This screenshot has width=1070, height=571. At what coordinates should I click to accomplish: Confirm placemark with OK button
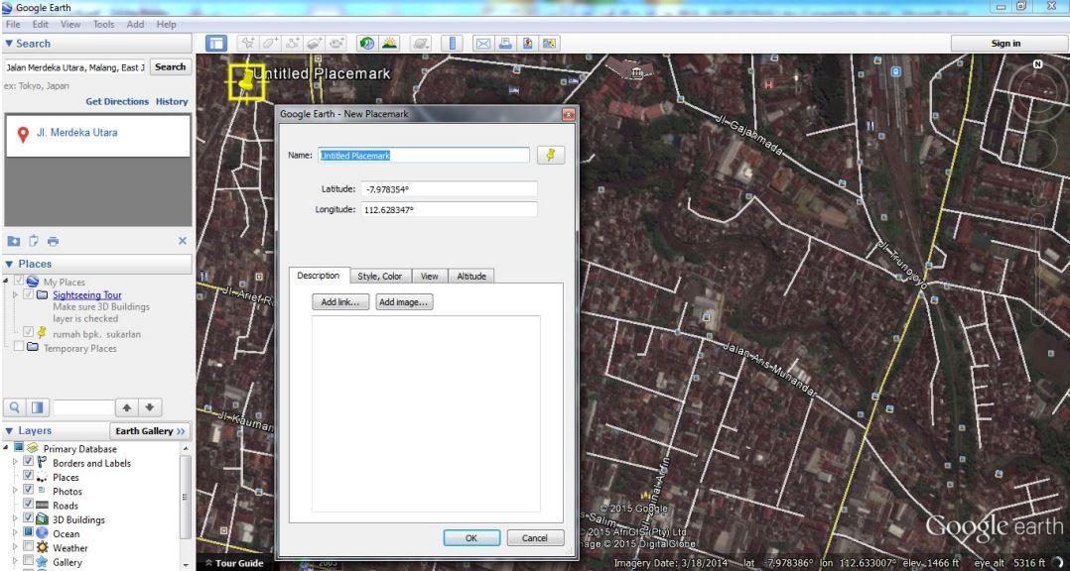coord(471,537)
